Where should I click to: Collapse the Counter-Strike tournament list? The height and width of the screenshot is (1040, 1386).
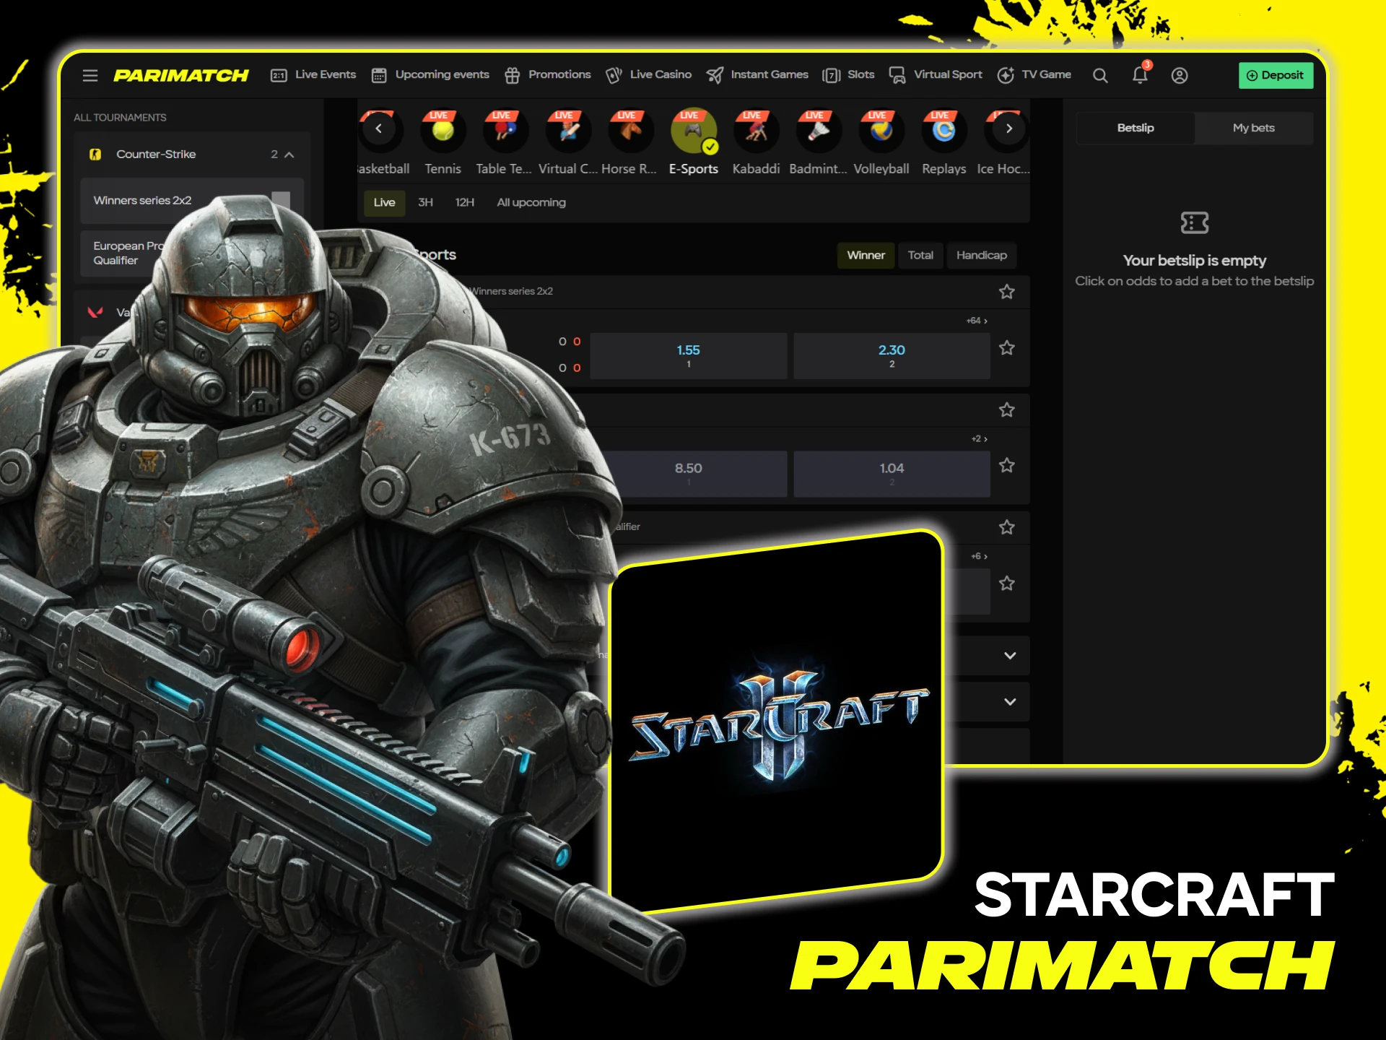(x=288, y=154)
